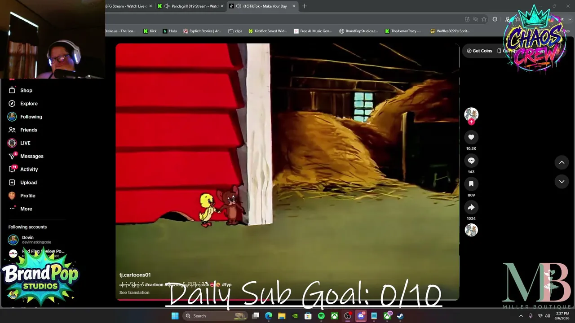Go to the next video

(562, 181)
